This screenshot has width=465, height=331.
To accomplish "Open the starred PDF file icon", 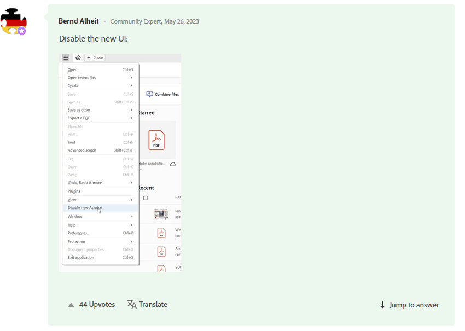I will (156, 140).
